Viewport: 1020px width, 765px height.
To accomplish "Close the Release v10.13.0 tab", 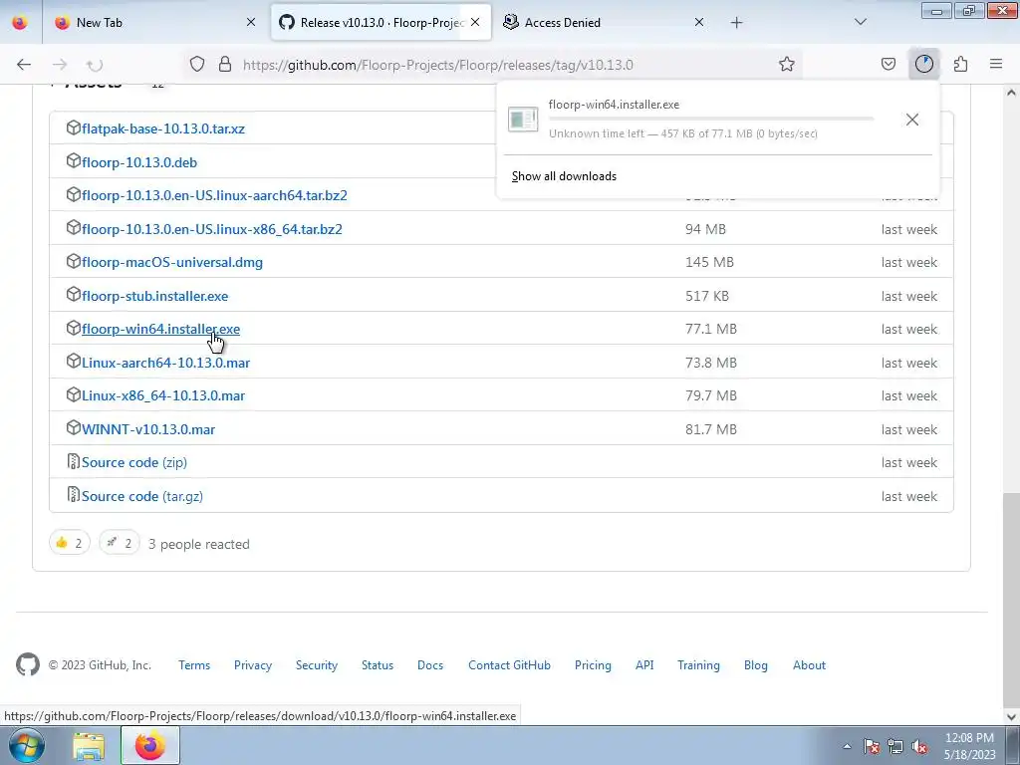I will (475, 23).
